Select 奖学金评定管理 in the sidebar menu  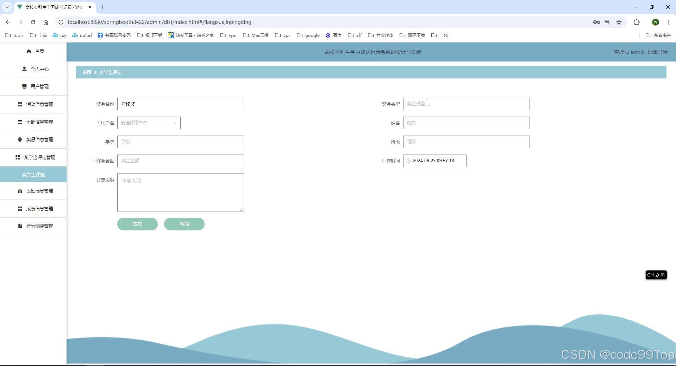(x=40, y=157)
